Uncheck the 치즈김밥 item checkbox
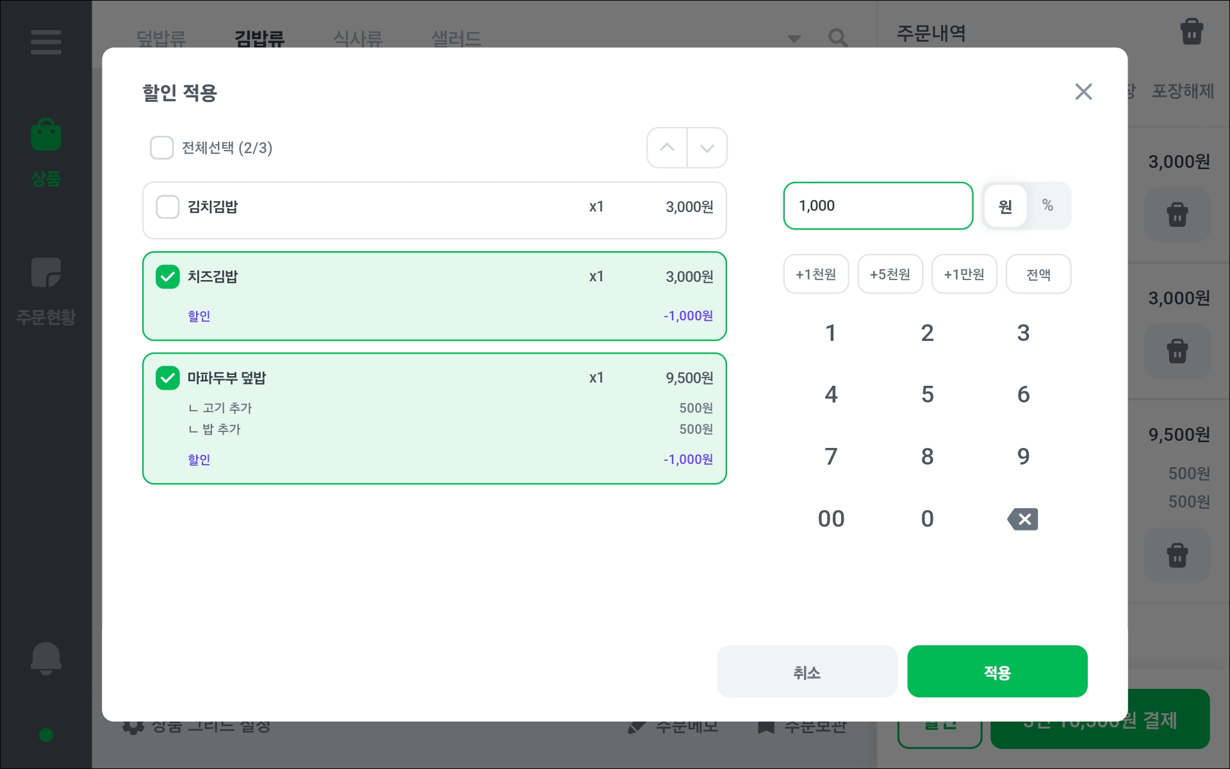 pos(168,277)
